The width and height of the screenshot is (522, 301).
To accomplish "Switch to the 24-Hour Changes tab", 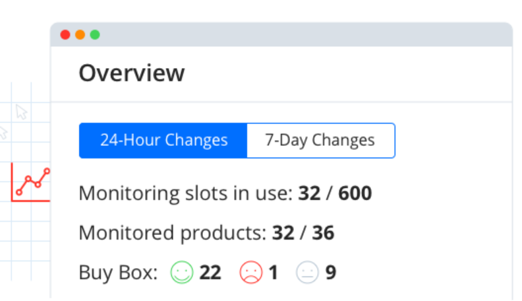I will pos(163,140).
